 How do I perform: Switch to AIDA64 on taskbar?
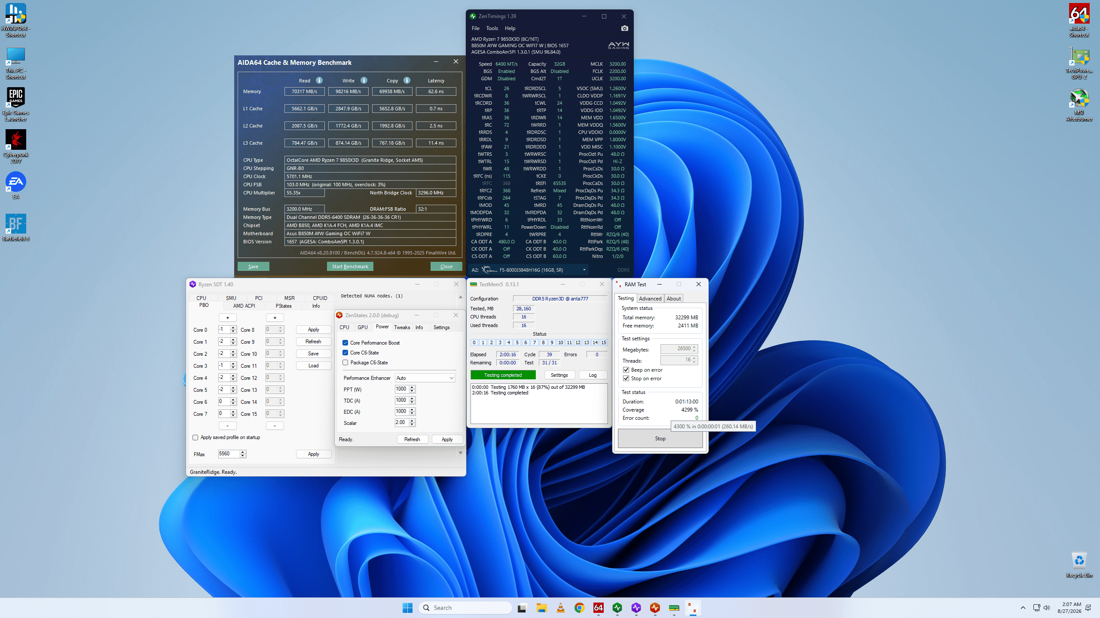599,608
